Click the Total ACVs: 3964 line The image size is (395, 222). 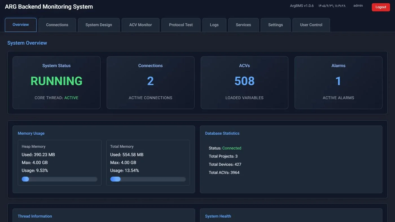click(x=224, y=173)
